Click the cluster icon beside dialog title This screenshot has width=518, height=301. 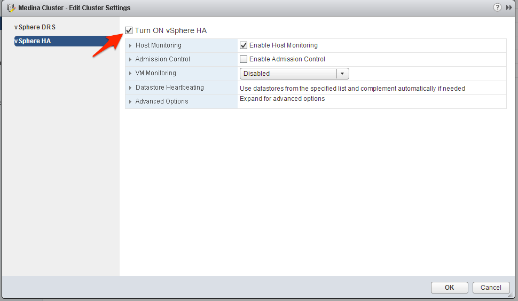tap(11, 8)
